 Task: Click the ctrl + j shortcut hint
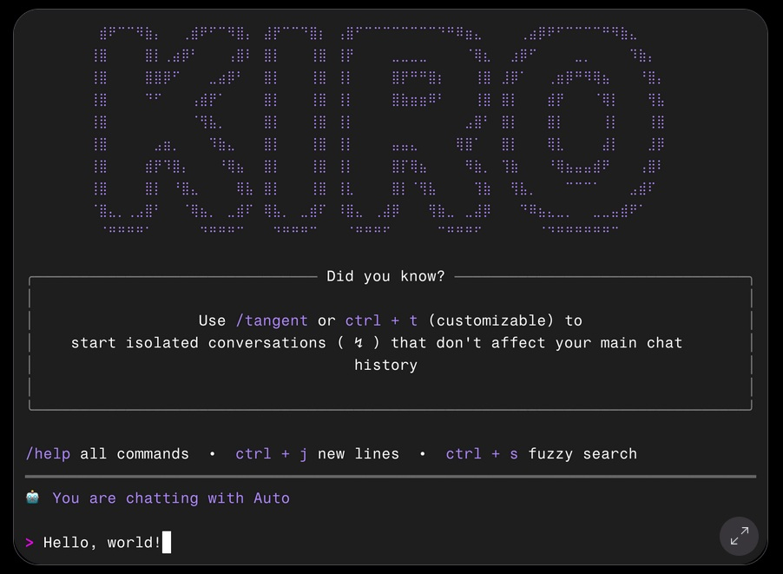[x=271, y=454]
